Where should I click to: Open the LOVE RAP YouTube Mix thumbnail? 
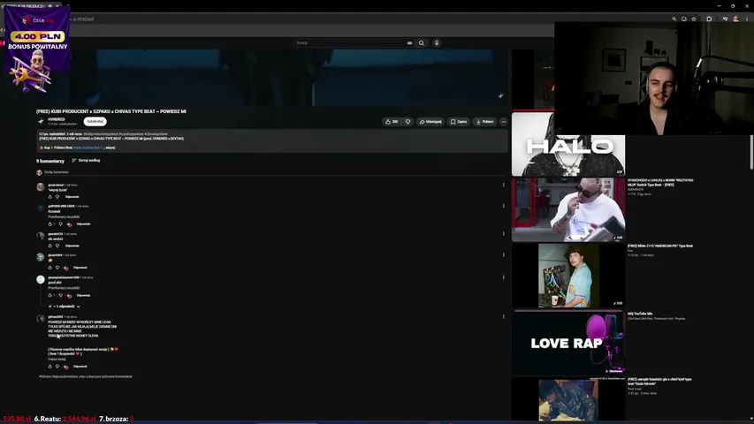[567, 342]
